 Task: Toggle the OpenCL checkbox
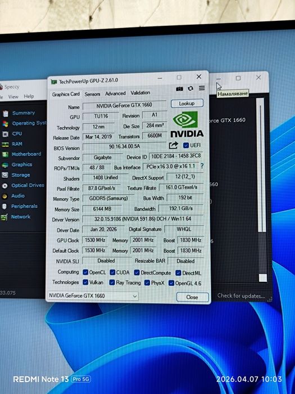point(85,272)
